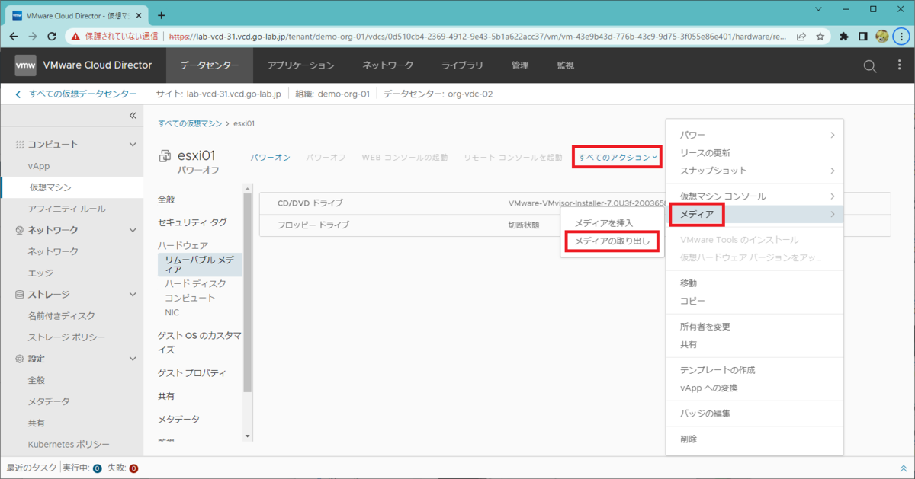Select 全般 in VM detail navigation

(166, 199)
